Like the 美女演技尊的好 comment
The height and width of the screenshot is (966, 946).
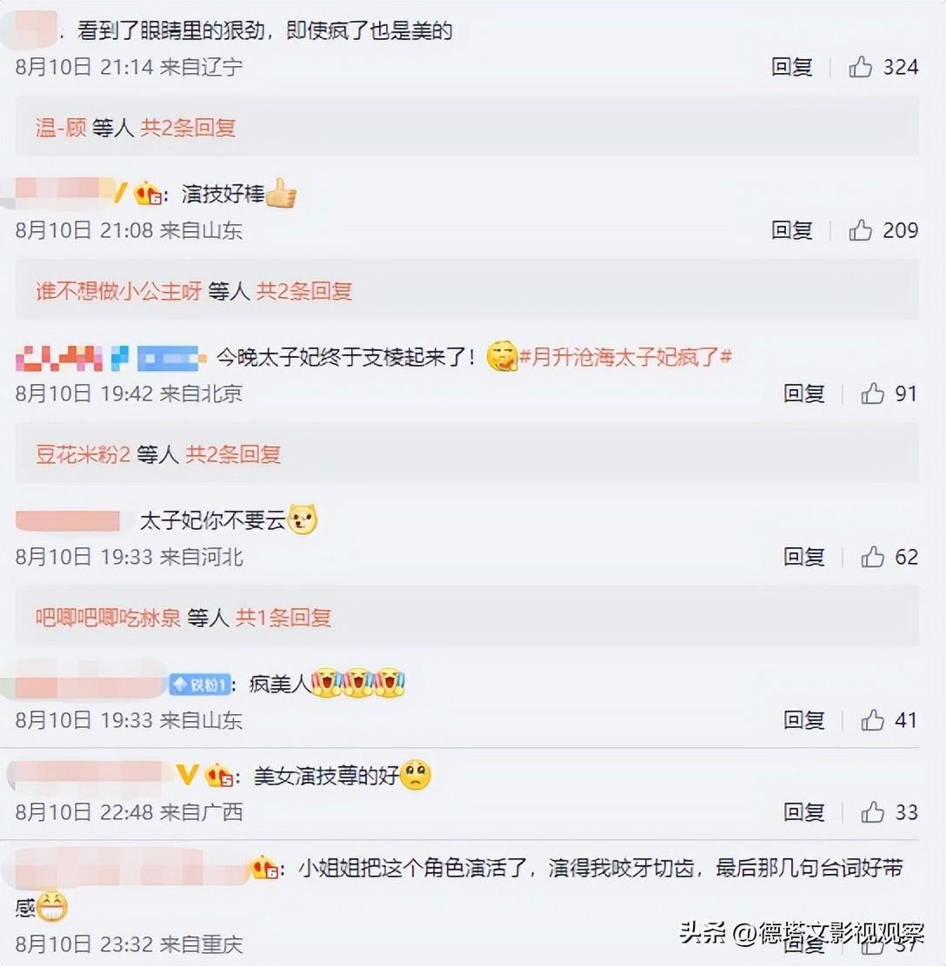click(x=873, y=812)
